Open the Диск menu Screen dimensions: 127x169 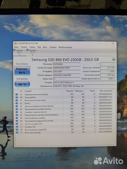pyautogui.click(x=45, y=47)
